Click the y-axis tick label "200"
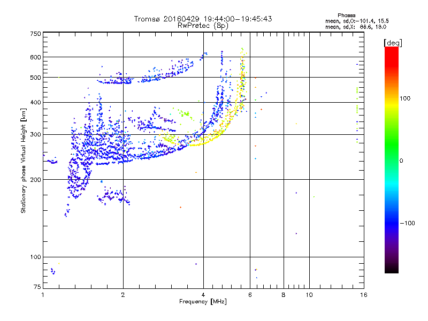 point(36,180)
